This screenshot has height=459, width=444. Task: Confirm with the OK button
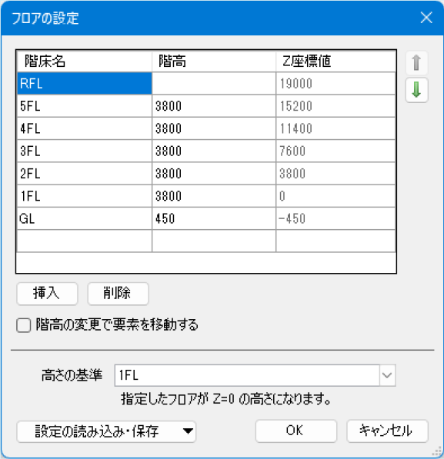[296, 431]
